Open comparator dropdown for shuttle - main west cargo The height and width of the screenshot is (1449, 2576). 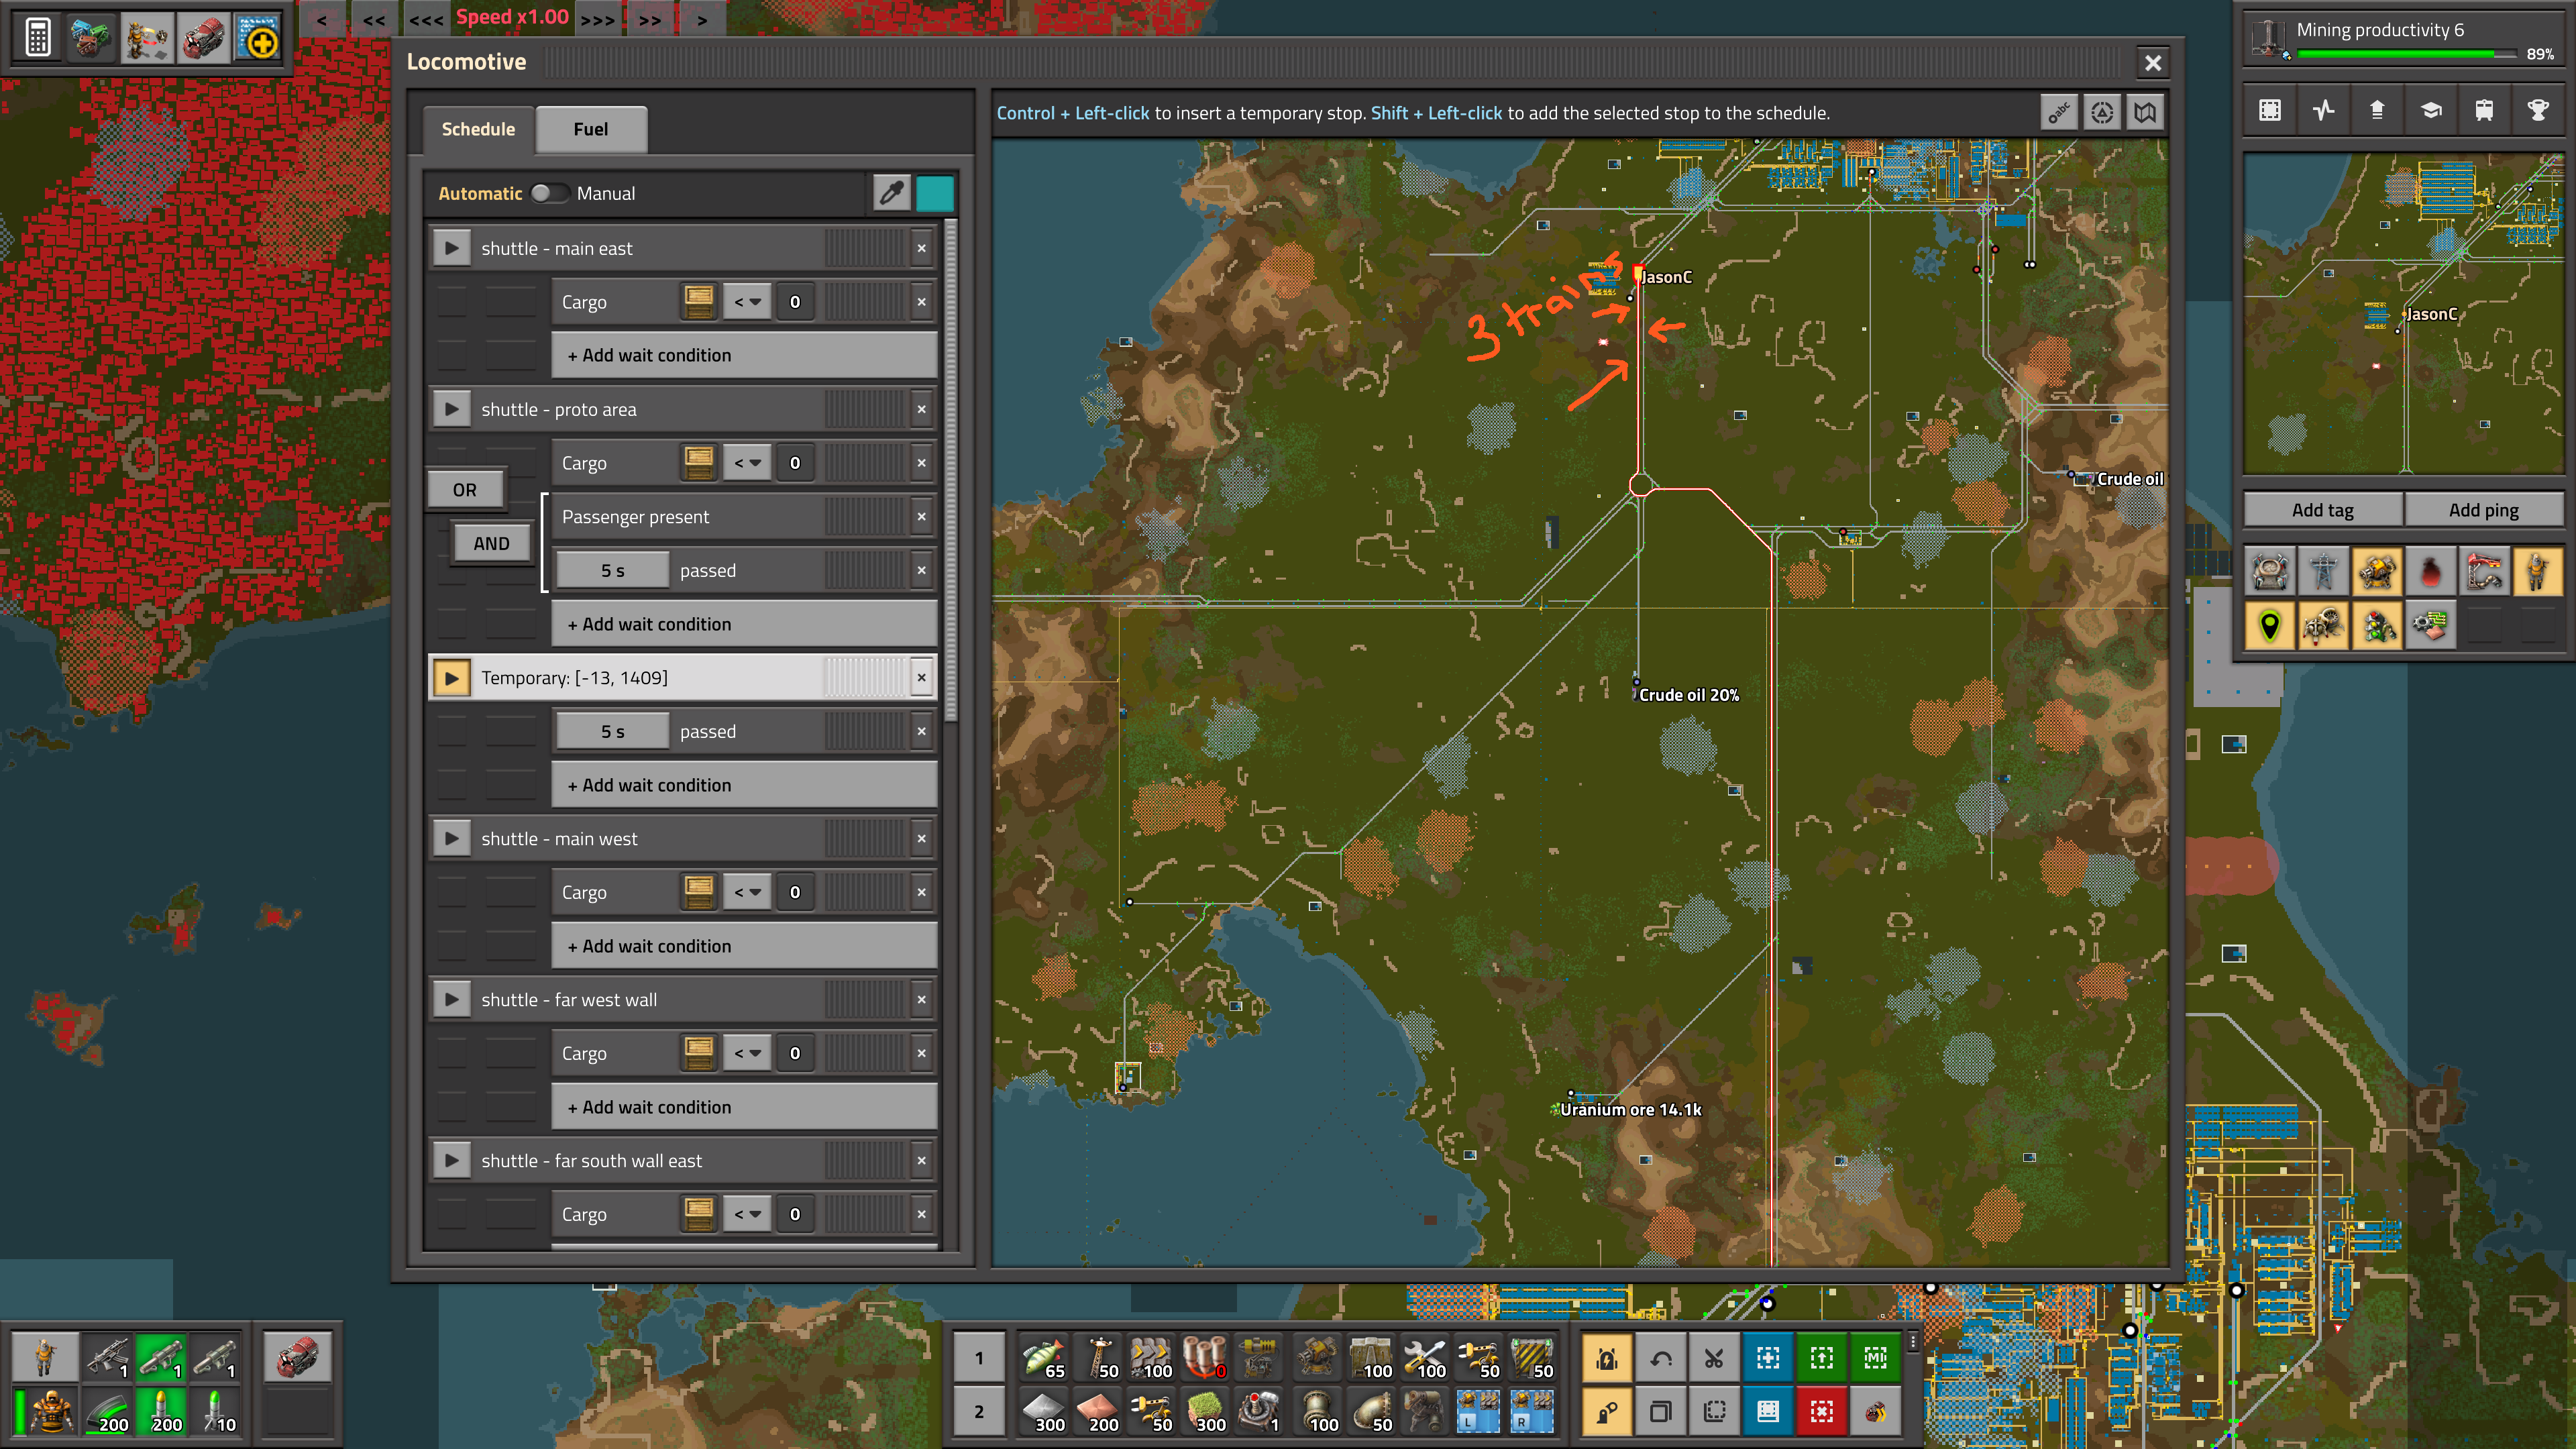[x=747, y=891]
